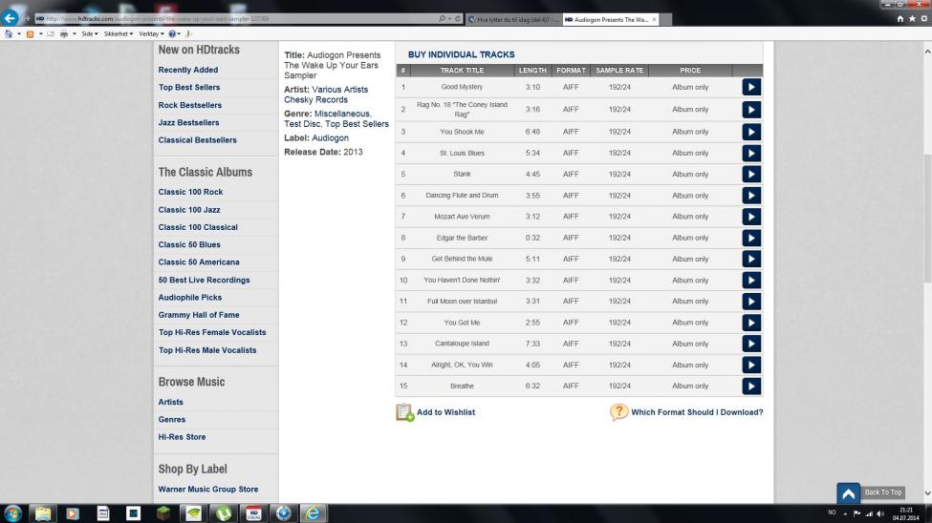This screenshot has height=523, width=932.
Task: Click the Various Artists artist link
Action: (340, 90)
